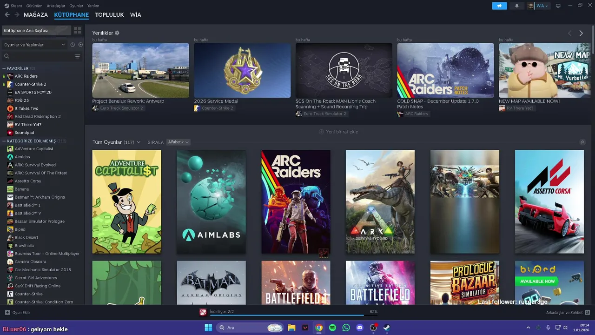Open the Yardım menu
Screen dimensions: 595x335
click(x=93, y=6)
